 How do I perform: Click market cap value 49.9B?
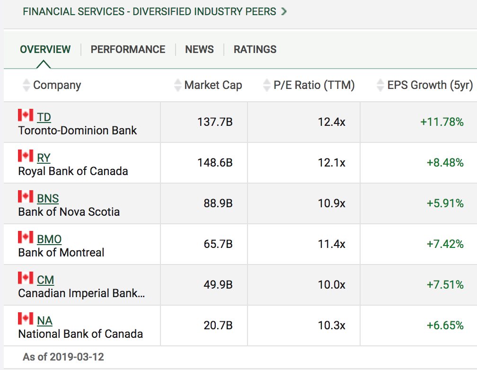(218, 285)
